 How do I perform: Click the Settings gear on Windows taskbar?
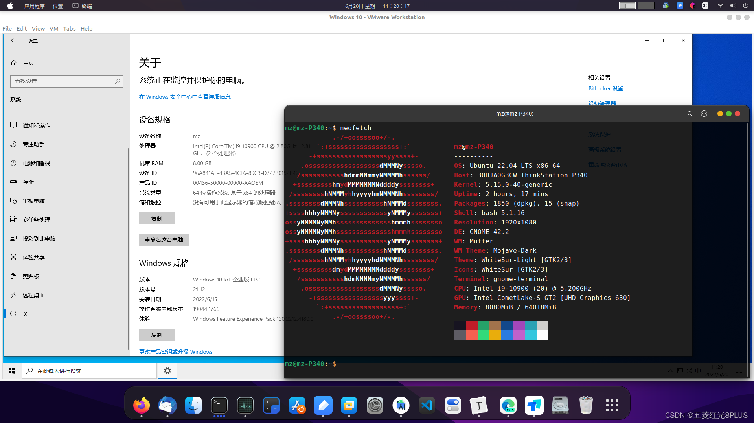(167, 371)
